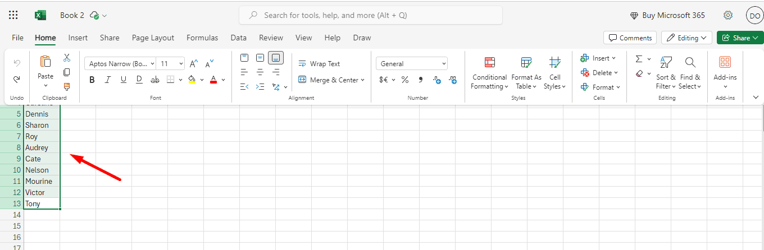Redo the last undone action
The width and height of the screenshot is (764, 250).
coord(17,80)
